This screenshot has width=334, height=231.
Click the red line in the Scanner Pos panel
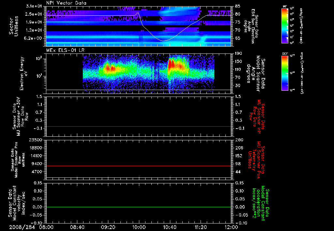139,166
